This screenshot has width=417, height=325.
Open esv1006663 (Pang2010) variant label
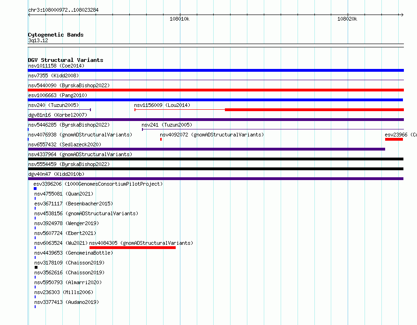click(x=58, y=95)
